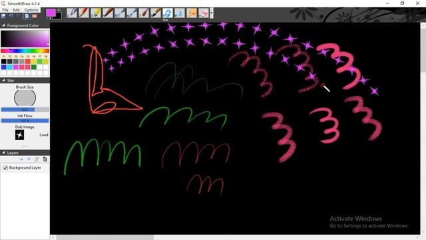Select the brown marker pen tool
Screen dimensions: 426x240
pos(108,13)
